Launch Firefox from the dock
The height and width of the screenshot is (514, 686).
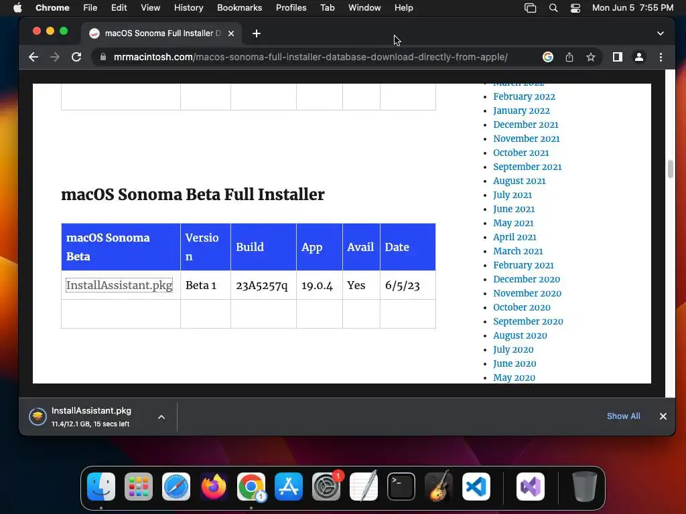click(214, 487)
